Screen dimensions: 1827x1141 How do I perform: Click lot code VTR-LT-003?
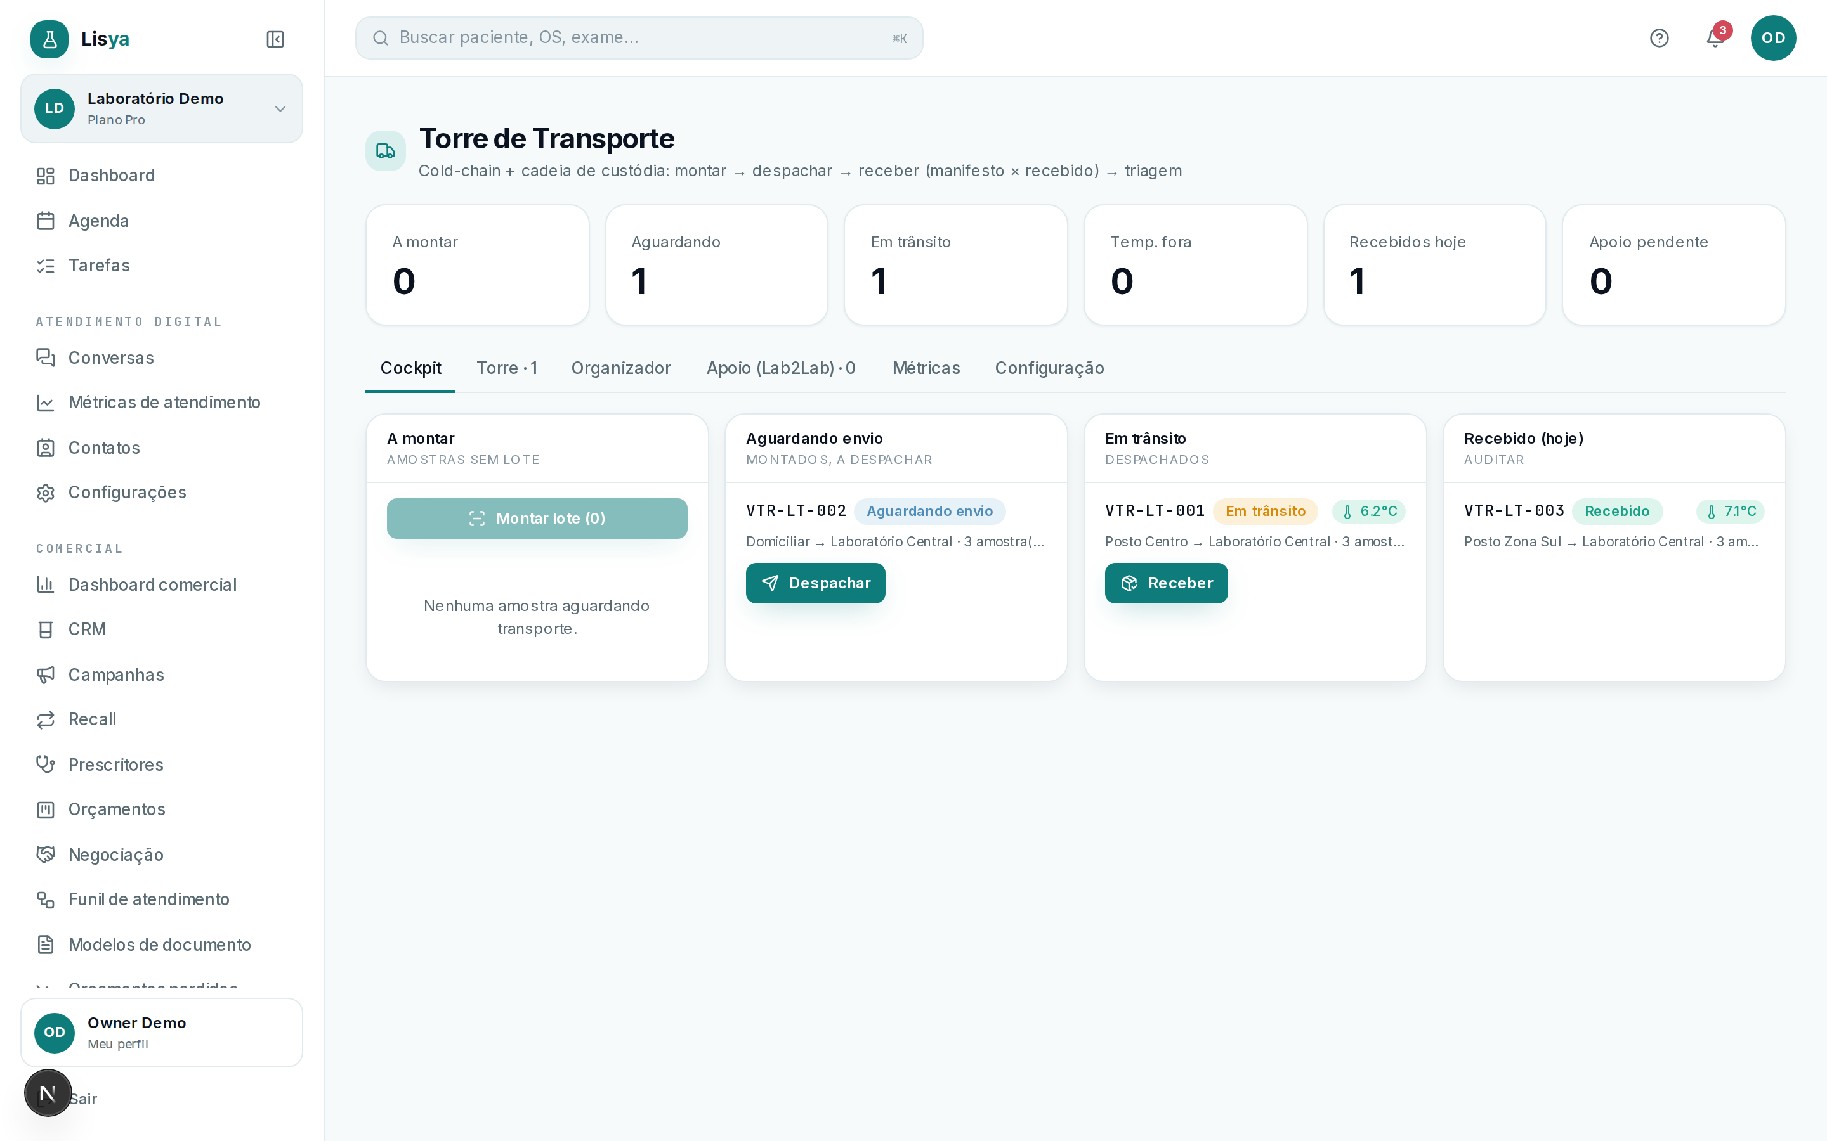coord(1514,512)
